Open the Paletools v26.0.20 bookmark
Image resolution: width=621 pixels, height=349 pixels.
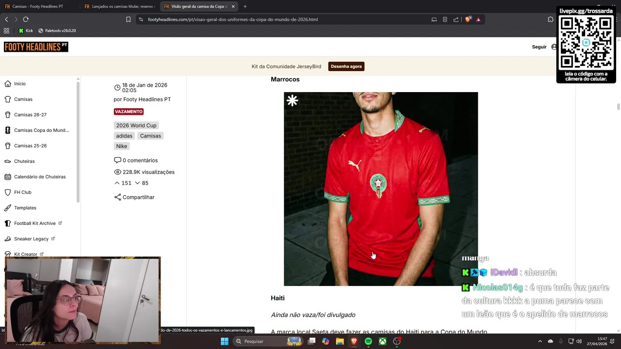pos(57,31)
